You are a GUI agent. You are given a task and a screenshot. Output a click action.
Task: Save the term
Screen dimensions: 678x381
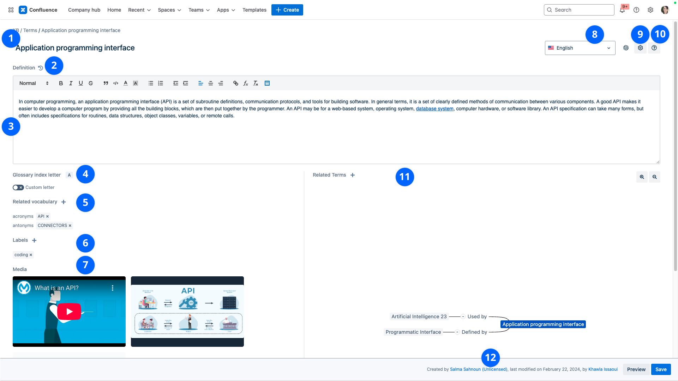coord(661,369)
